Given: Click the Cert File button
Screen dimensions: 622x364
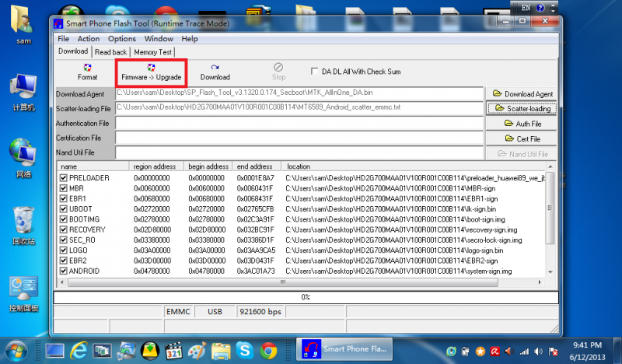Looking at the screenshot, I should [x=522, y=138].
